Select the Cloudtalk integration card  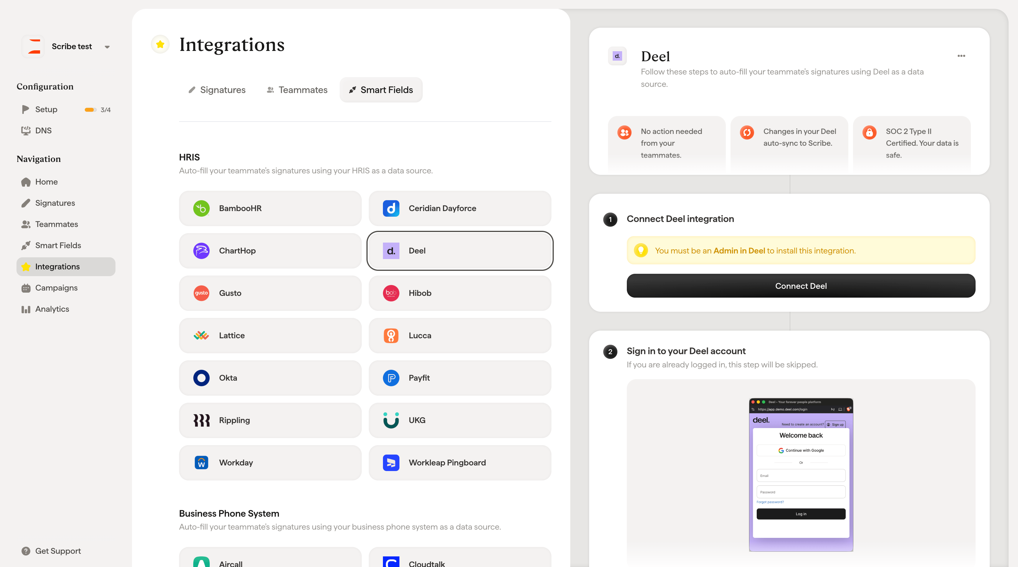(x=460, y=558)
